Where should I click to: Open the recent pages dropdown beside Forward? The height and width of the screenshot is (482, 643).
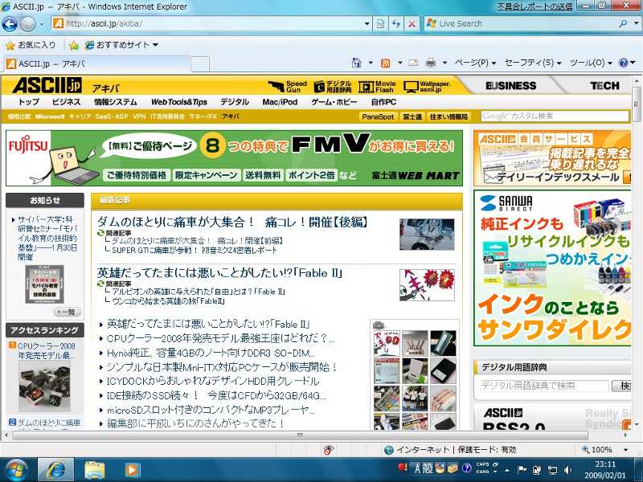click(x=42, y=24)
